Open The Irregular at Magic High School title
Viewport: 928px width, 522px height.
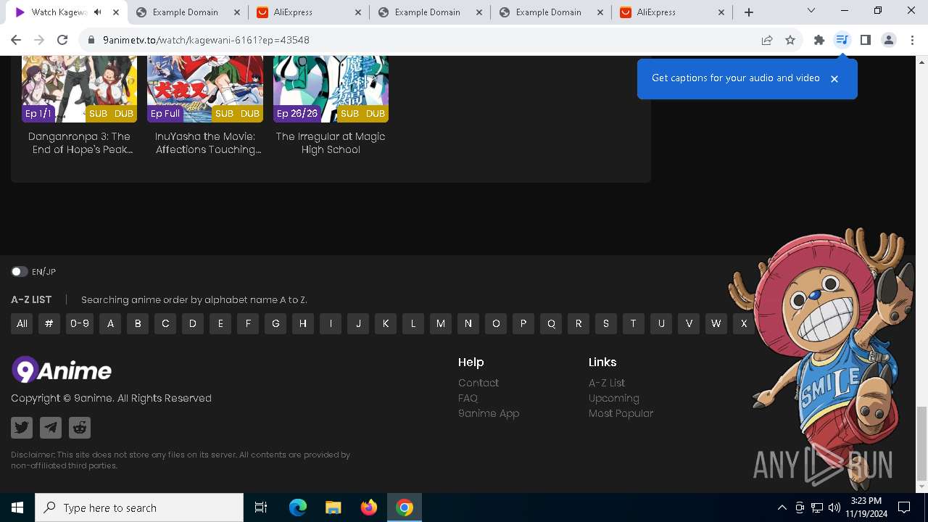(331, 143)
